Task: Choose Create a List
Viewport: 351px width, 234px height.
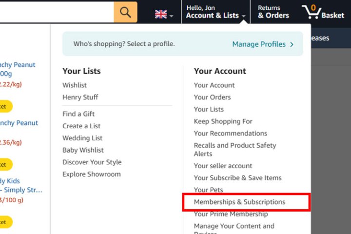Action: (x=81, y=126)
